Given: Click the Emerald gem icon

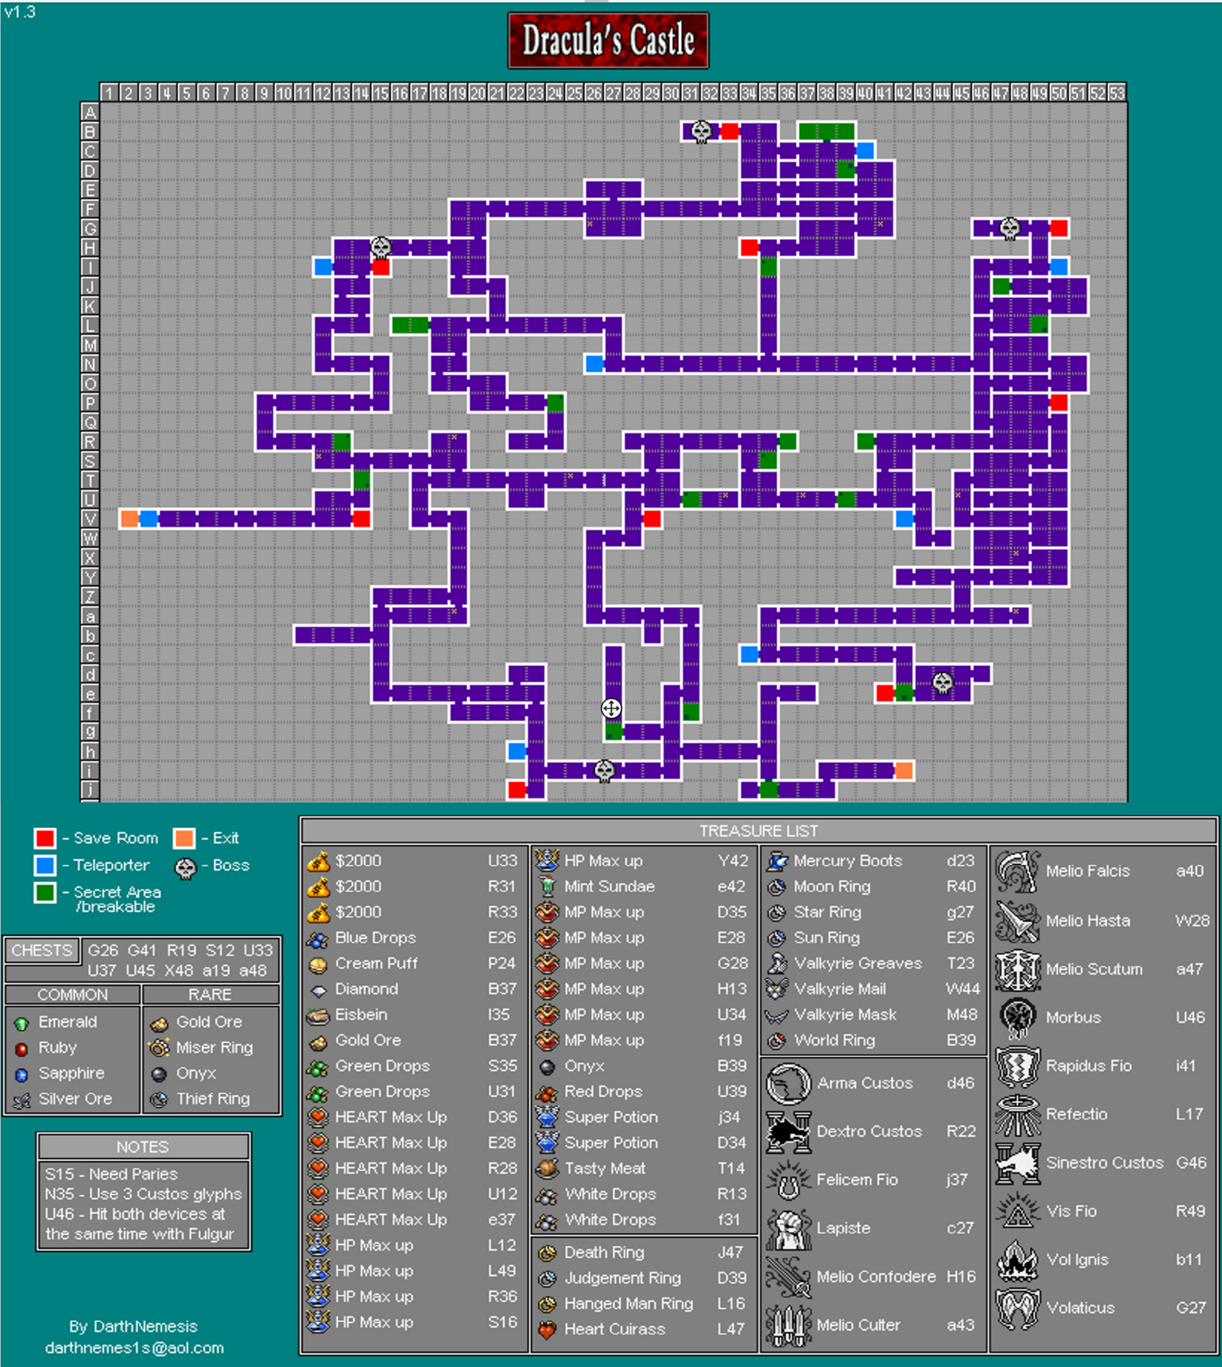Looking at the screenshot, I should 21,1022.
